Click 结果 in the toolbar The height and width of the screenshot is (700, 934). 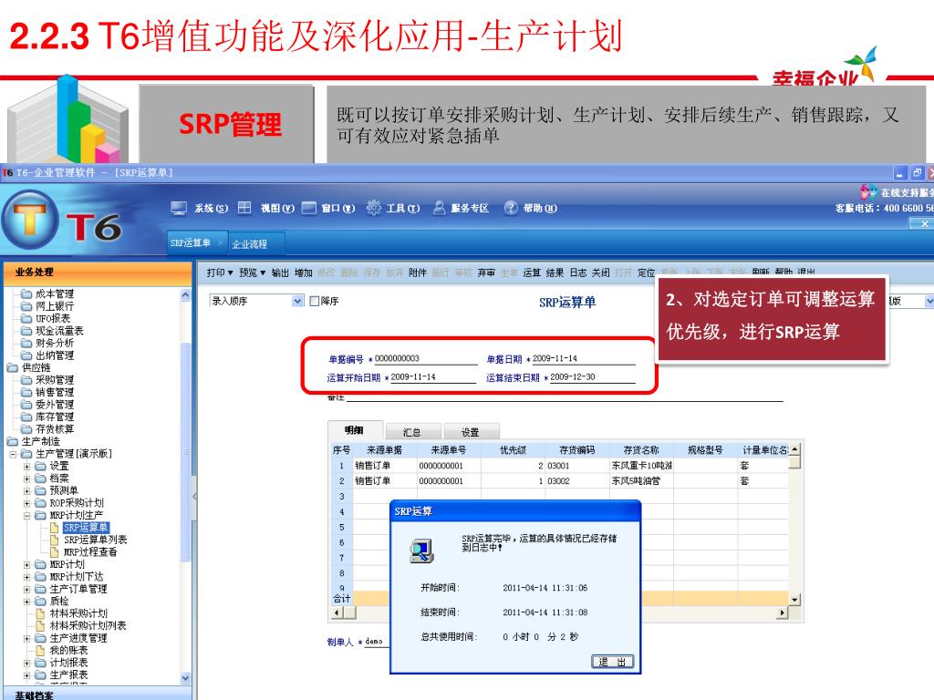tap(555, 273)
